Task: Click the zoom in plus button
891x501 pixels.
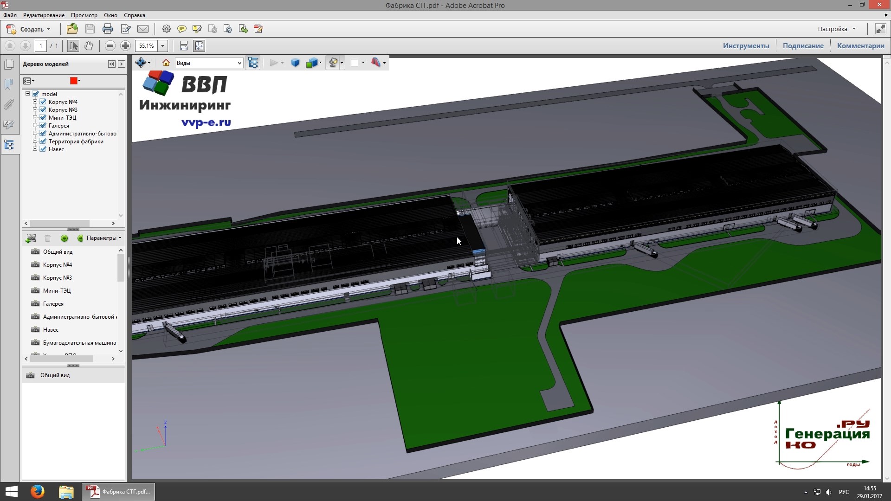Action: click(x=125, y=45)
